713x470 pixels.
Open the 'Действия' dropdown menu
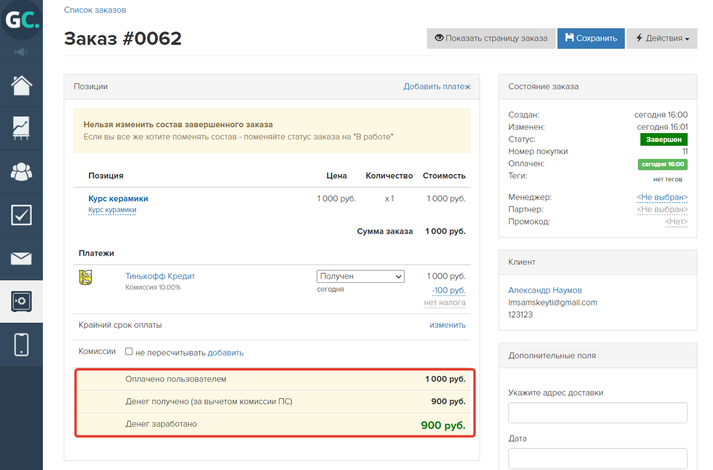pos(662,39)
